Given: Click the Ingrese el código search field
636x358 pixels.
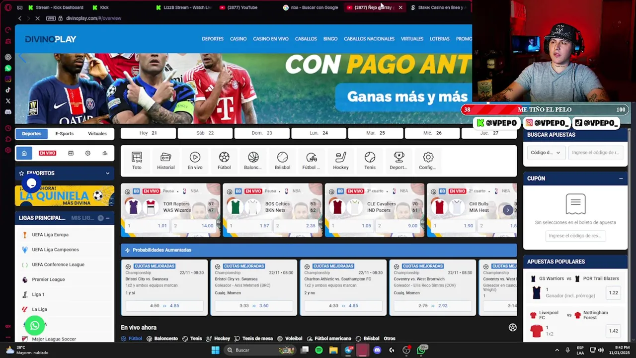Looking at the screenshot, I should [x=595, y=153].
